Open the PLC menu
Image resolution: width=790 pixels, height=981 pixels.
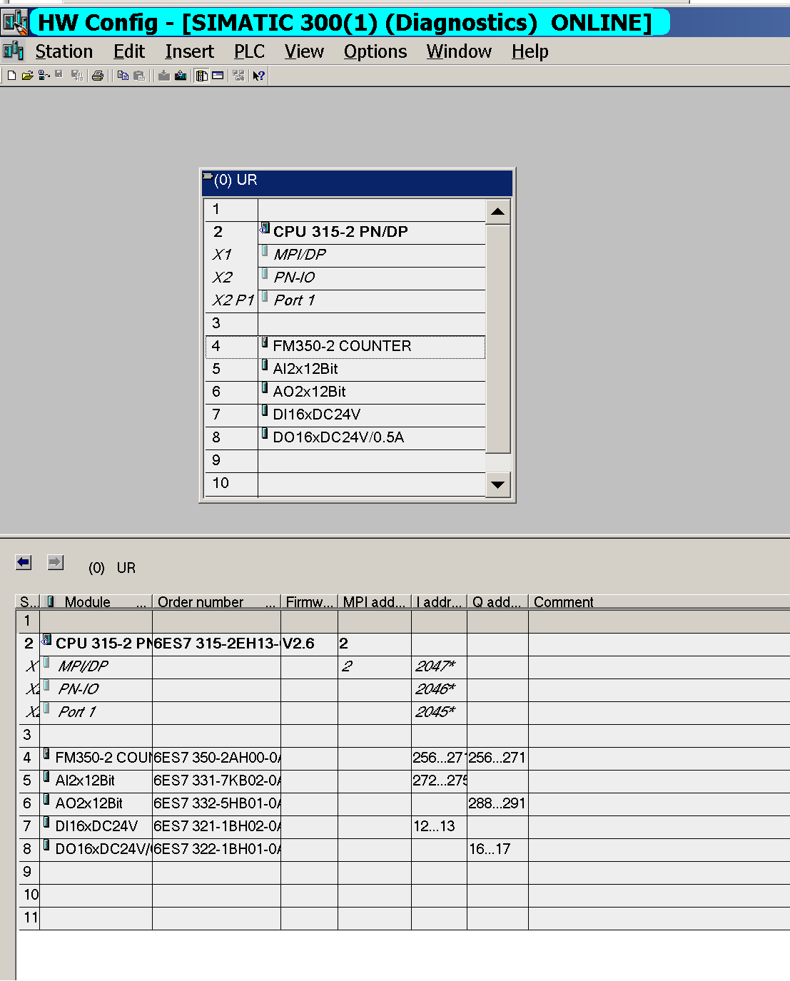tap(249, 51)
